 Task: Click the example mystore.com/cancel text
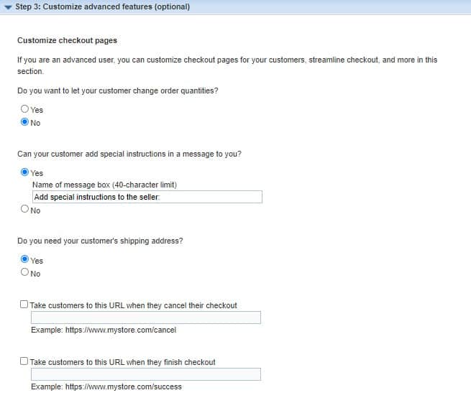click(104, 330)
